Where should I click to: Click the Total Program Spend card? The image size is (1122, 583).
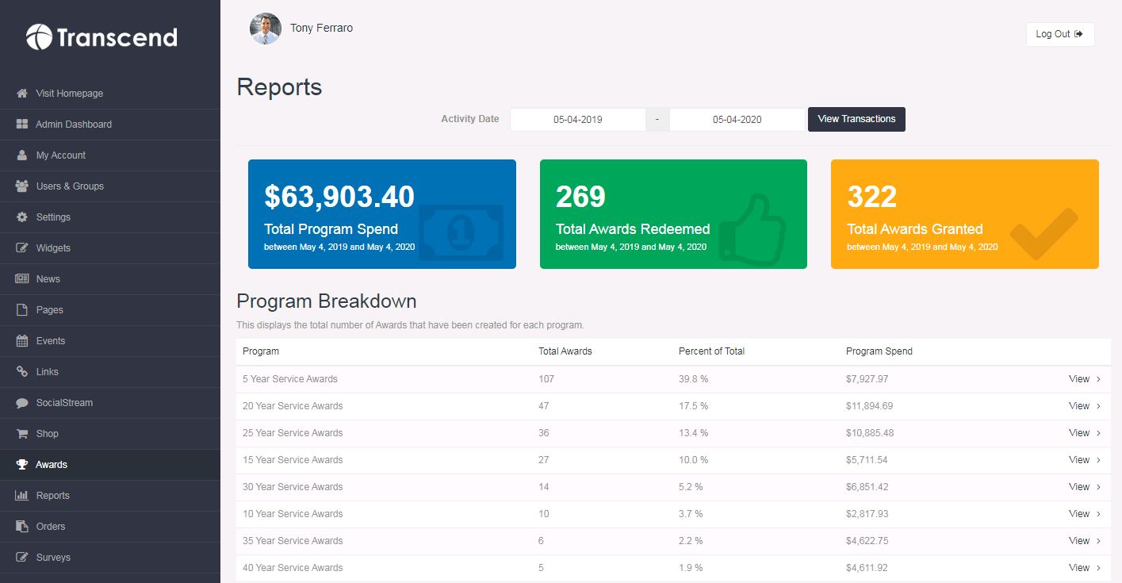pos(382,214)
